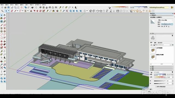The width and height of the screenshot is (175, 98).
Task: Click the instance name field in Entity Info
Action: pos(167,22)
